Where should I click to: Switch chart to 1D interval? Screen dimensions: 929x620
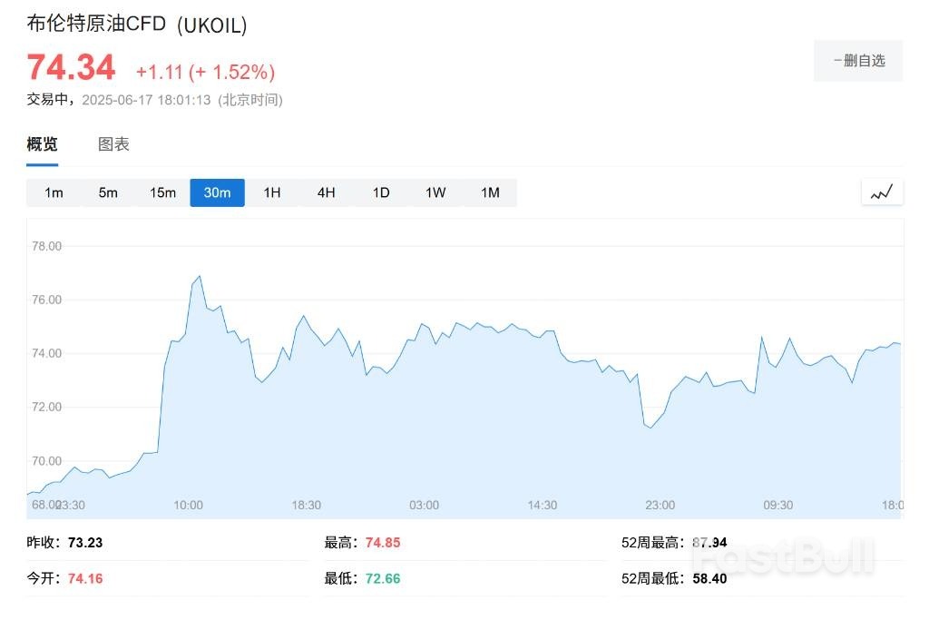coord(381,192)
